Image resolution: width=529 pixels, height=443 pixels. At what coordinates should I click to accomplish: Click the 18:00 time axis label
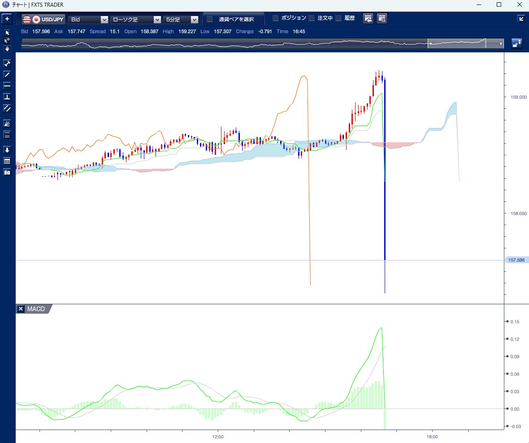click(x=432, y=437)
